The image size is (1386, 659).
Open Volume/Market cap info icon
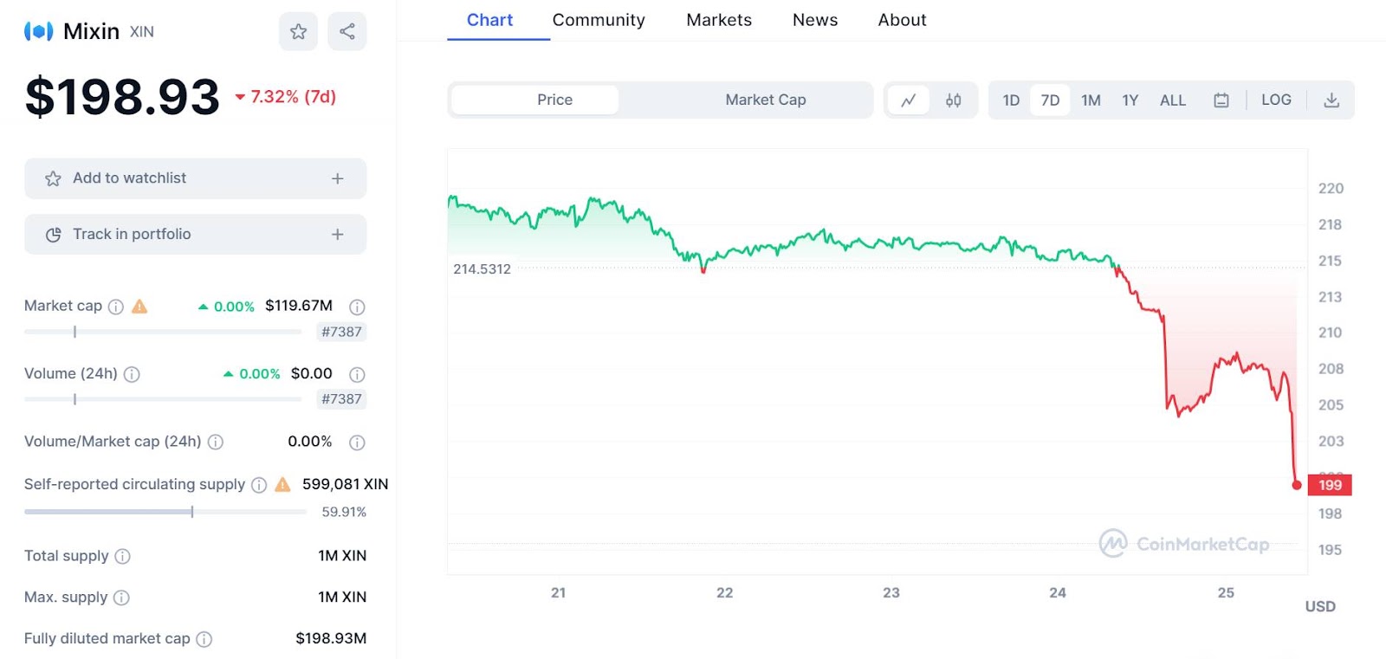click(x=216, y=442)
